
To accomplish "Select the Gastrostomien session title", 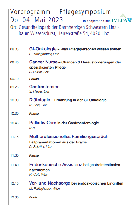I will click(44, 87).
